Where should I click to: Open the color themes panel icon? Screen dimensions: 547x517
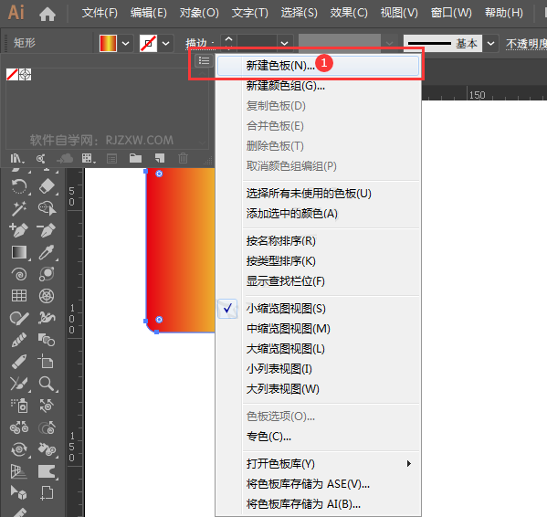pyautogui.click(x=41, y=159)
